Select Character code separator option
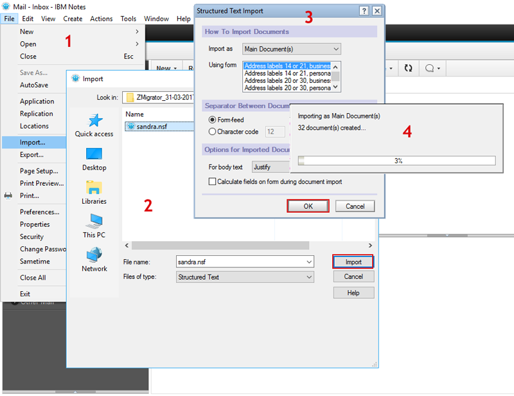 pos(212,132)
